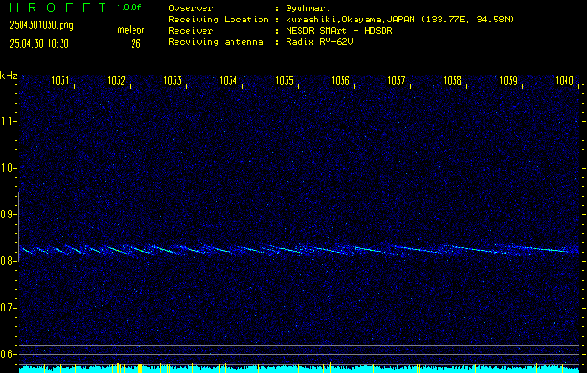Click the 1036 time marker

(341, 80)
